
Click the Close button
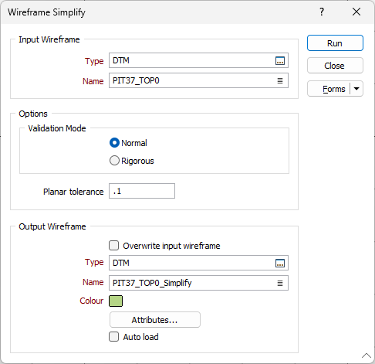(x=335, y=66)
